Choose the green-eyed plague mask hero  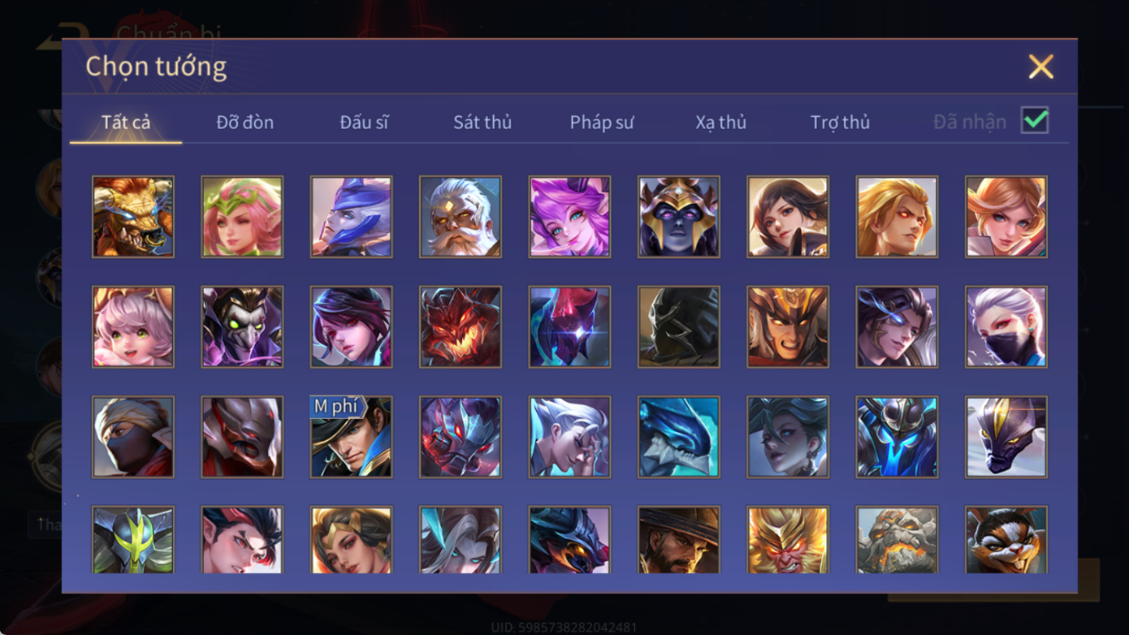[x=242, y=327]
